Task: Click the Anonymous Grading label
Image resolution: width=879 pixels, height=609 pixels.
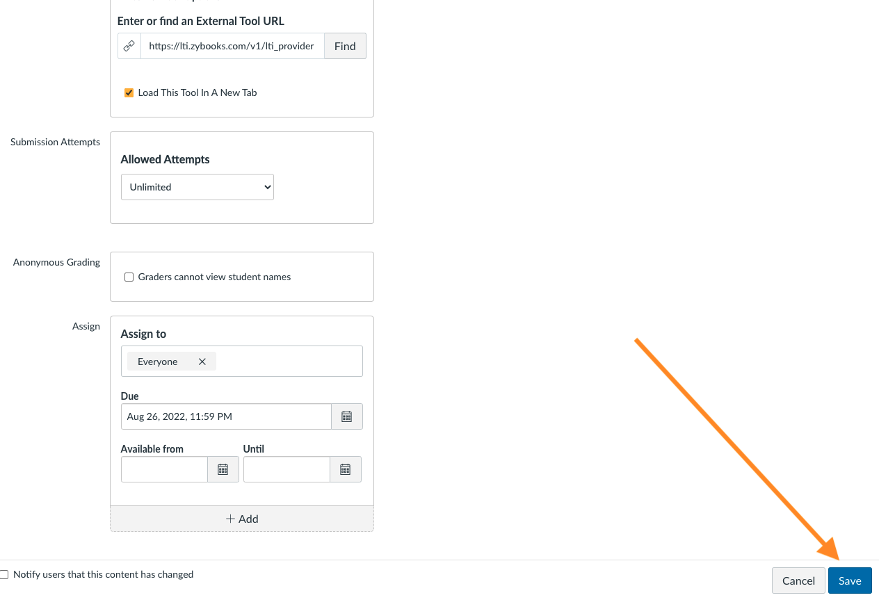Action: point(56,262)
